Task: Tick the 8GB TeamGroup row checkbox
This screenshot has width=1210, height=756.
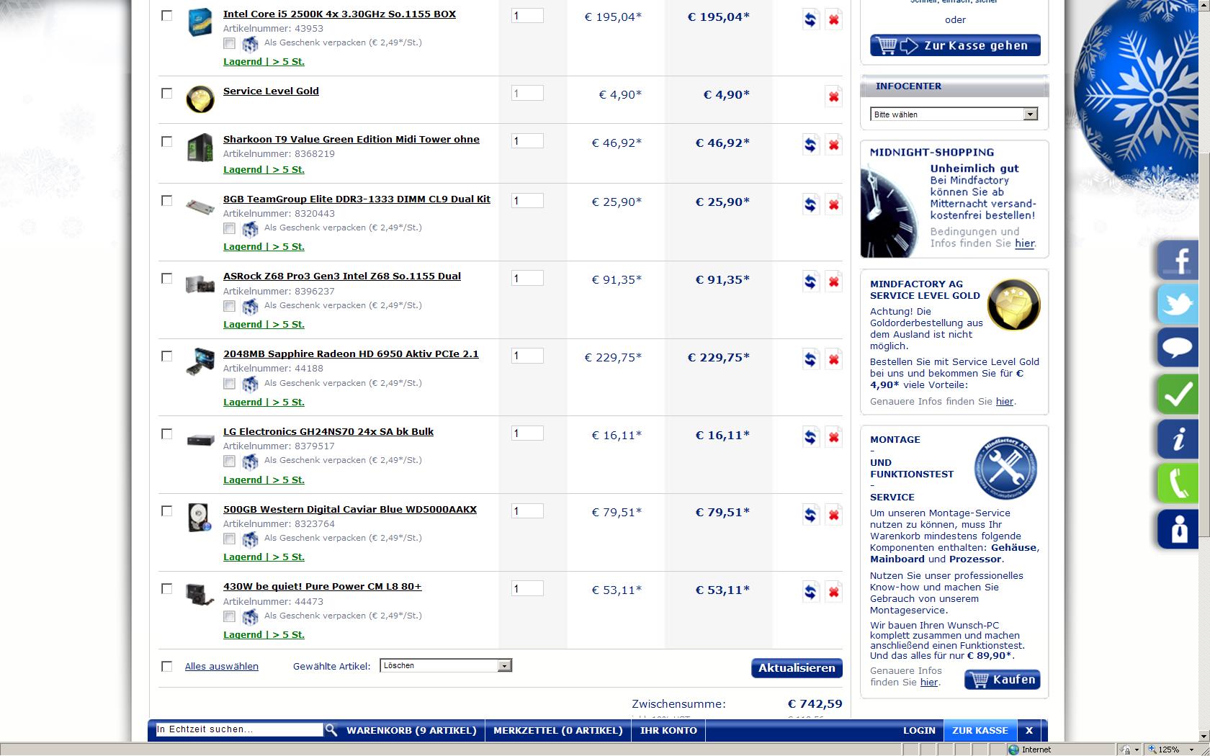Action: (167, 200)
